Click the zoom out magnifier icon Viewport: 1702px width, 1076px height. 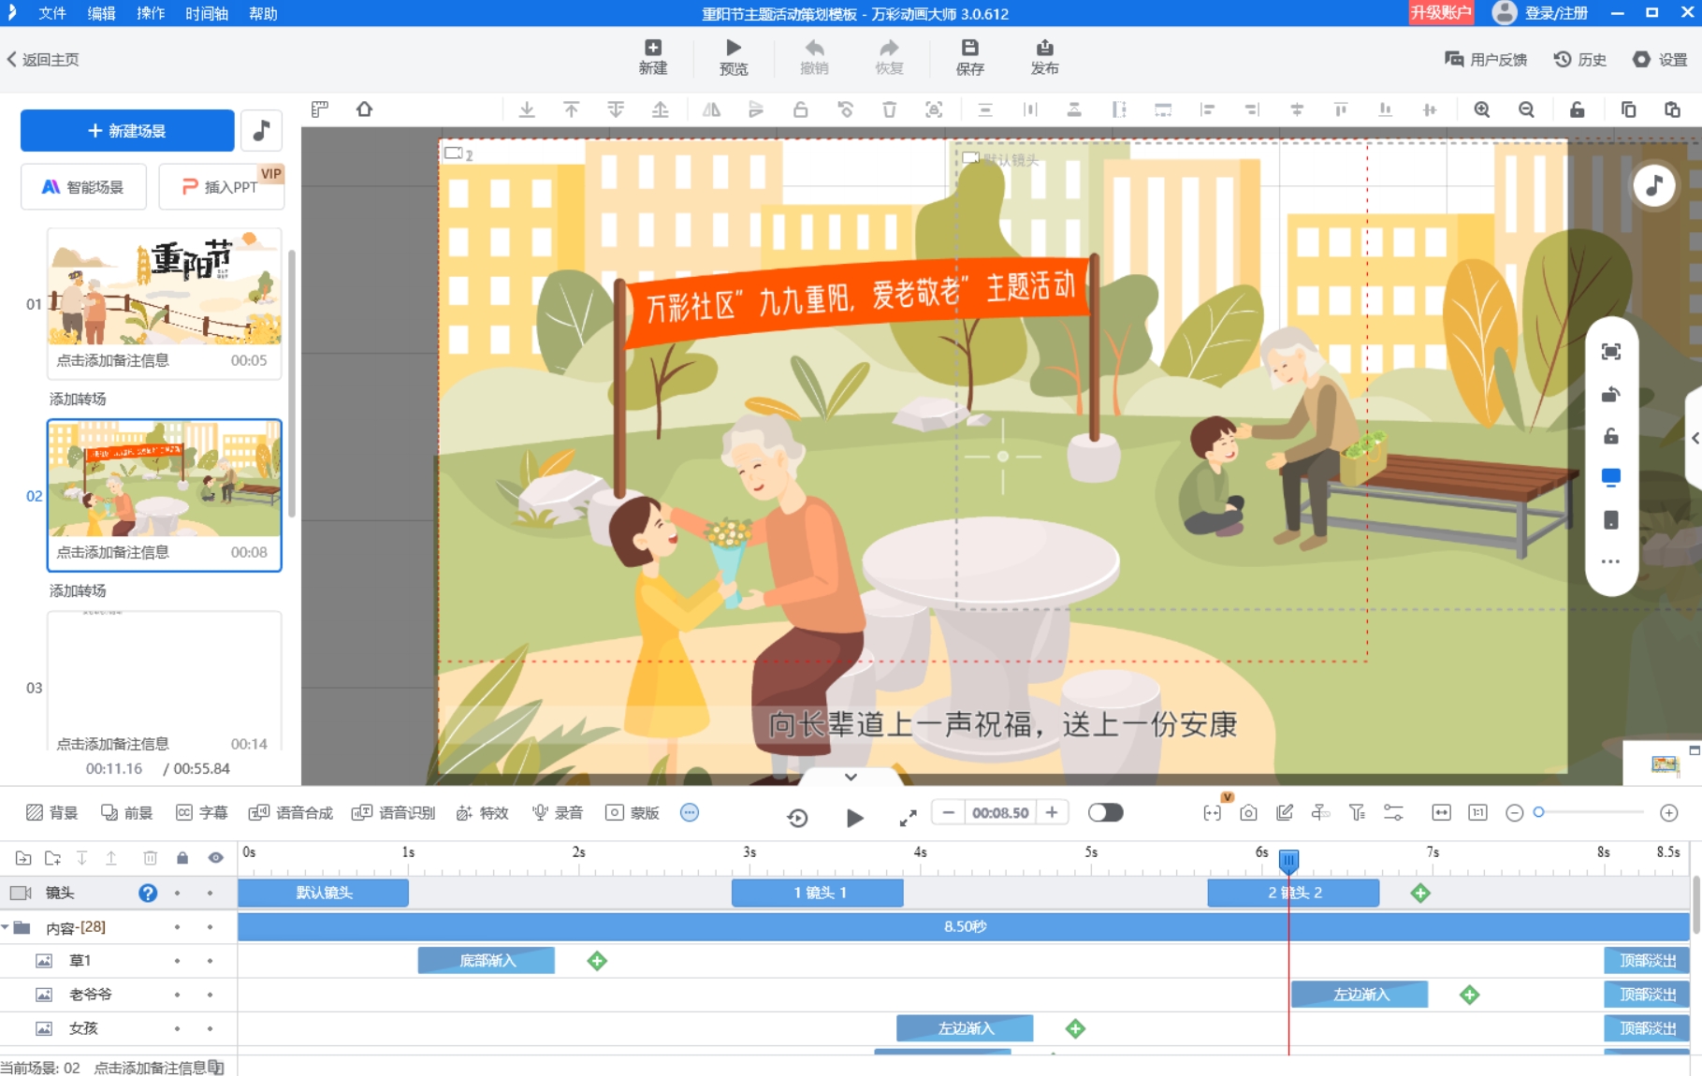[x=1526, y=109]
